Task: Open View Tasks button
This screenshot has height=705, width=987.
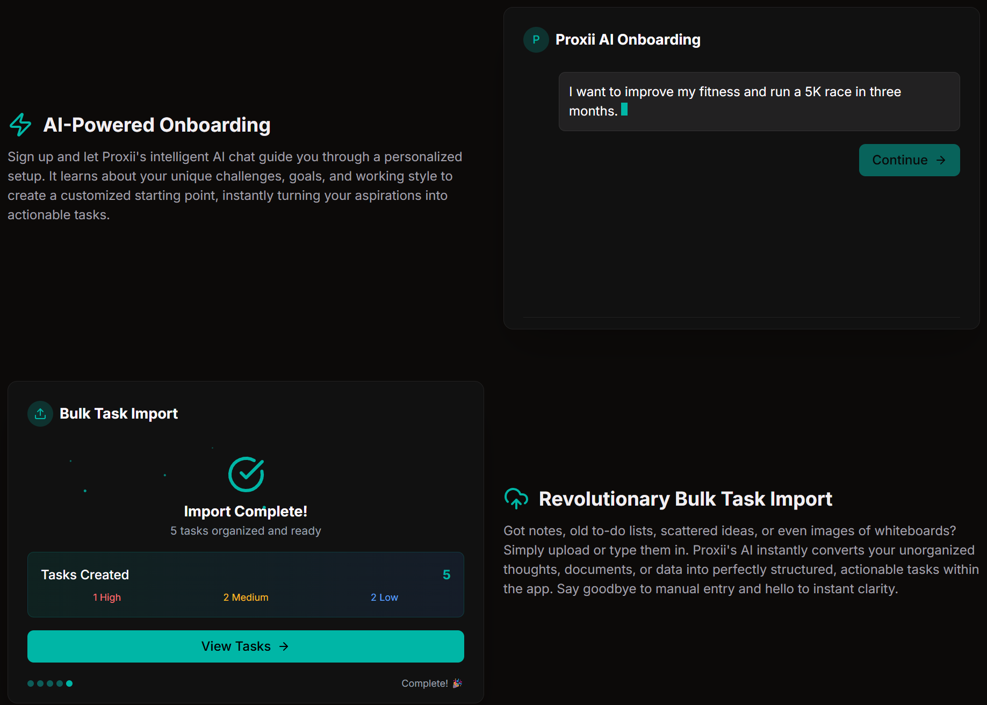Action: (x=246, y=646)
